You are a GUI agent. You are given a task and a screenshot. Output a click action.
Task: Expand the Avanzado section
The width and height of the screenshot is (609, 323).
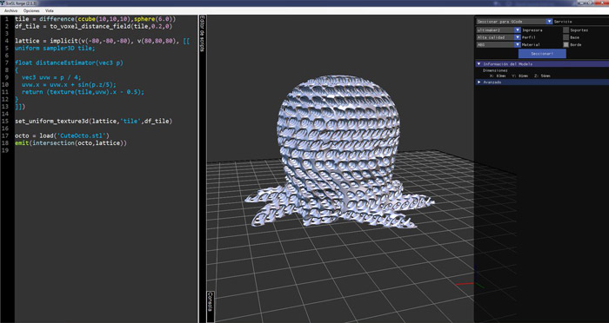point(542,82)
